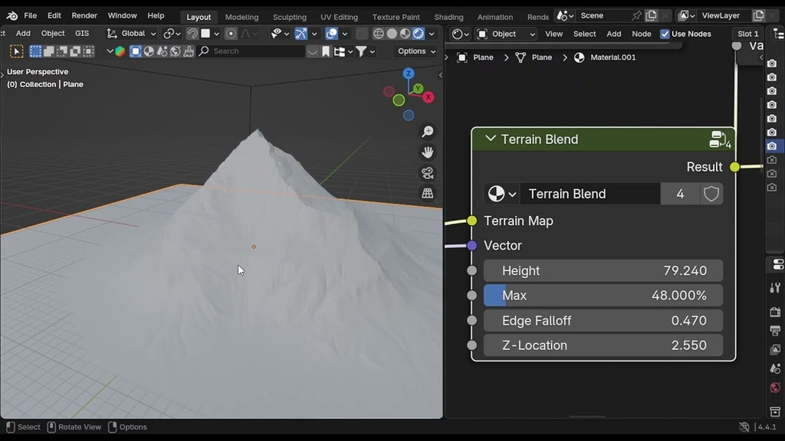Open the Terrain Blend node group browse dropdown
The image size is (785, 441).
(x=501, y=194)
